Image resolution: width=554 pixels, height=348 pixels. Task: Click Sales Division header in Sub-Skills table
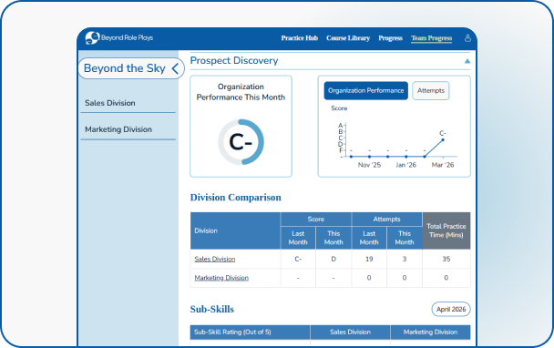(x=350, y=333)
